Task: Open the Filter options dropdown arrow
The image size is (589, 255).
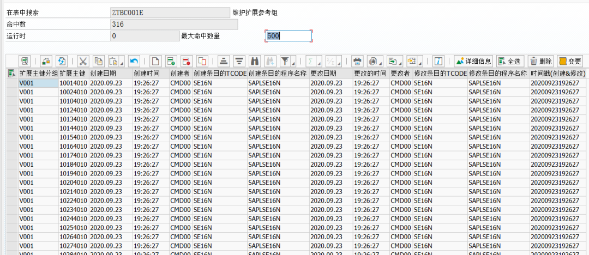Action: (x=293, y=62)
